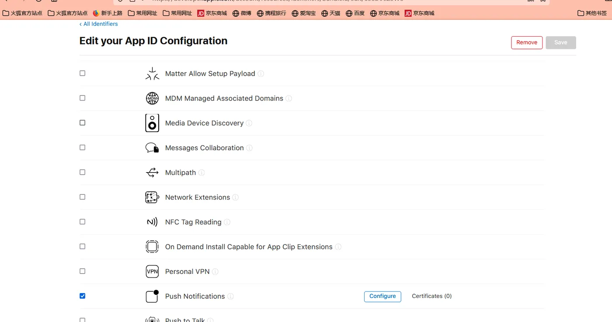Enable NFC Tag Reading checkbox

82,222
